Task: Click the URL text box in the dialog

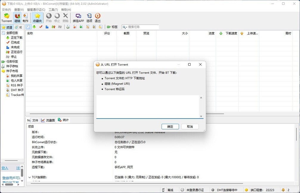Action: point(147,107)
